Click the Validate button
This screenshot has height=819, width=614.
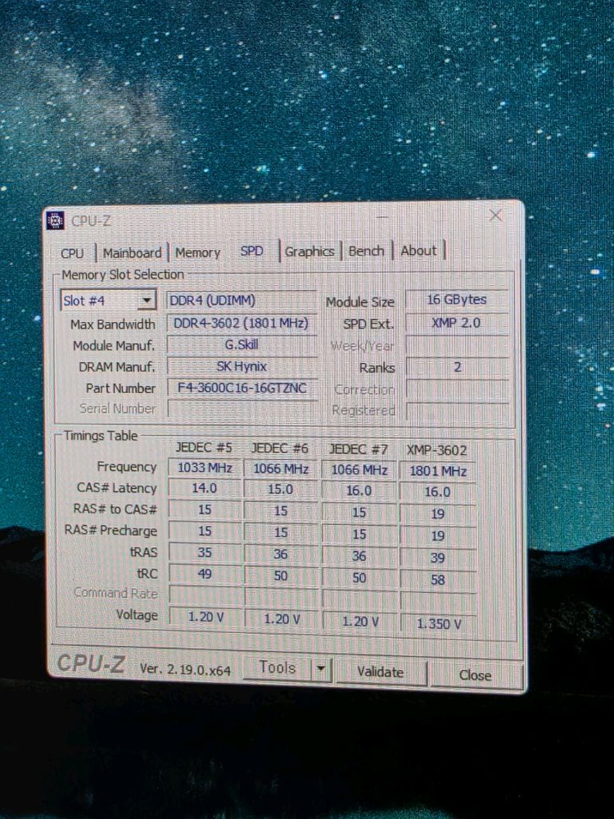[x=380, y=672]
